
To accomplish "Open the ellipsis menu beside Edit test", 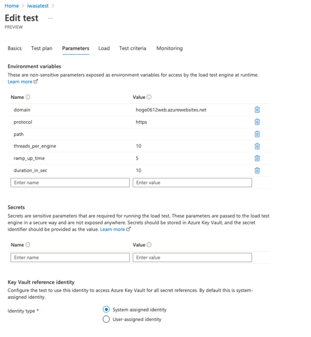I will [x=50, y=18].
